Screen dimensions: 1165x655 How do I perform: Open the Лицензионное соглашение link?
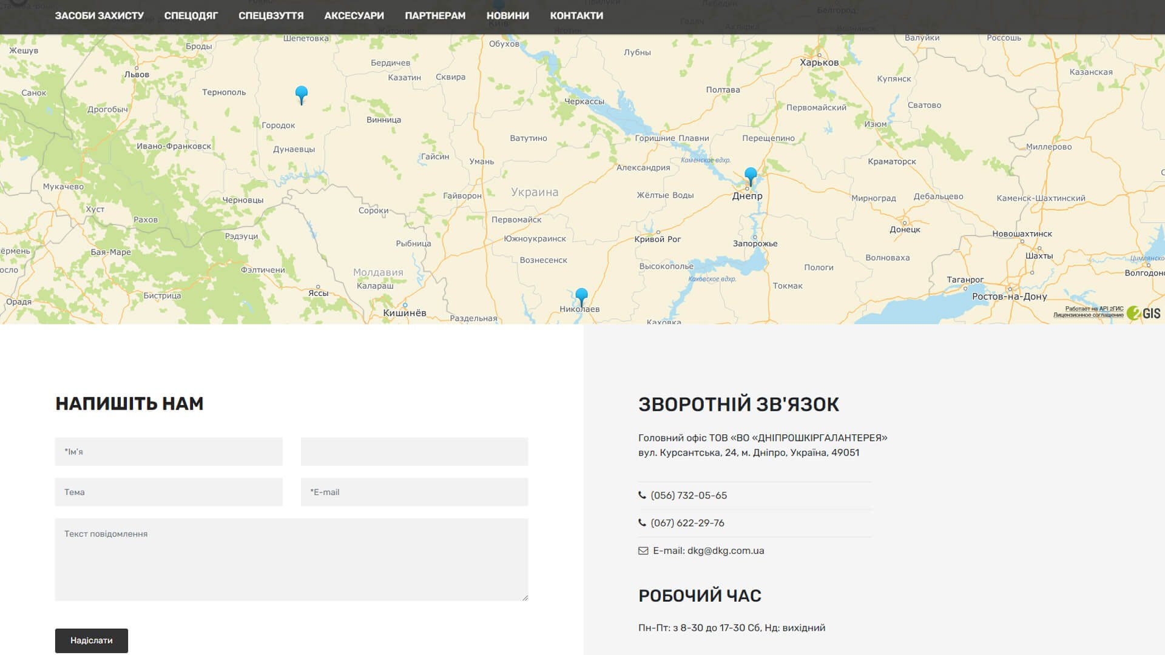click(1089, 315)
